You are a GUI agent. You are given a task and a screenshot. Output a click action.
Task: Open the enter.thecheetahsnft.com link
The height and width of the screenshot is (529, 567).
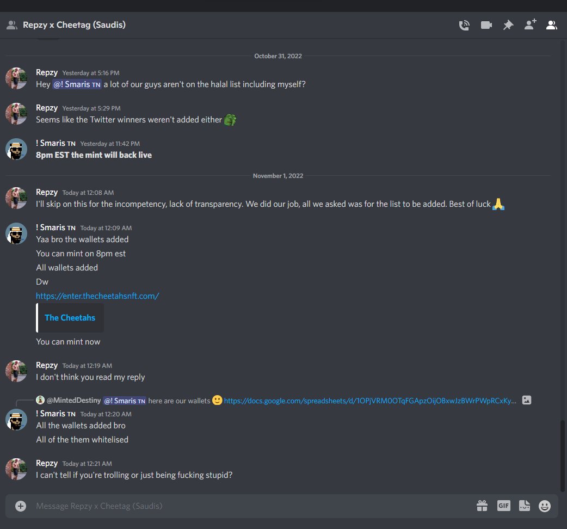[x=97, y=296]
